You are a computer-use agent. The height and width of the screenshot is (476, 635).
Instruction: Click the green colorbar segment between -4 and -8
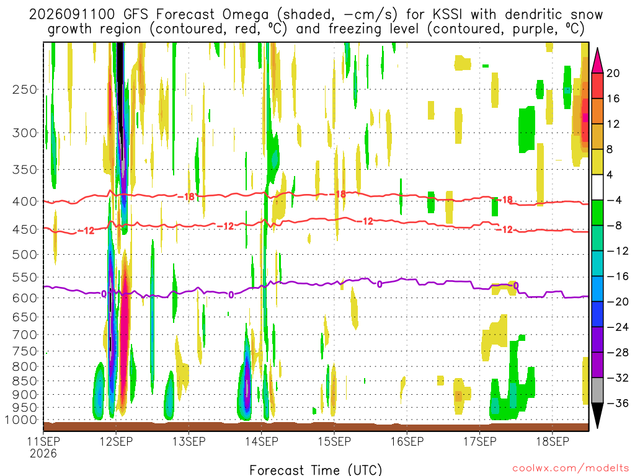tap(597, 213)
